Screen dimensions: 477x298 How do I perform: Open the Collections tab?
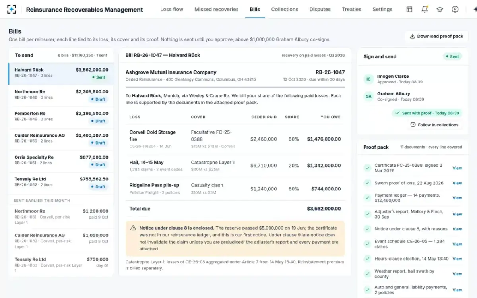[x=285, y=9]
